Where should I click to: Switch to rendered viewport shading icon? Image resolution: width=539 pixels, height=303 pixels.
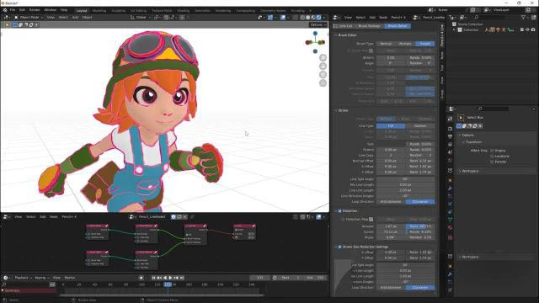318,17
